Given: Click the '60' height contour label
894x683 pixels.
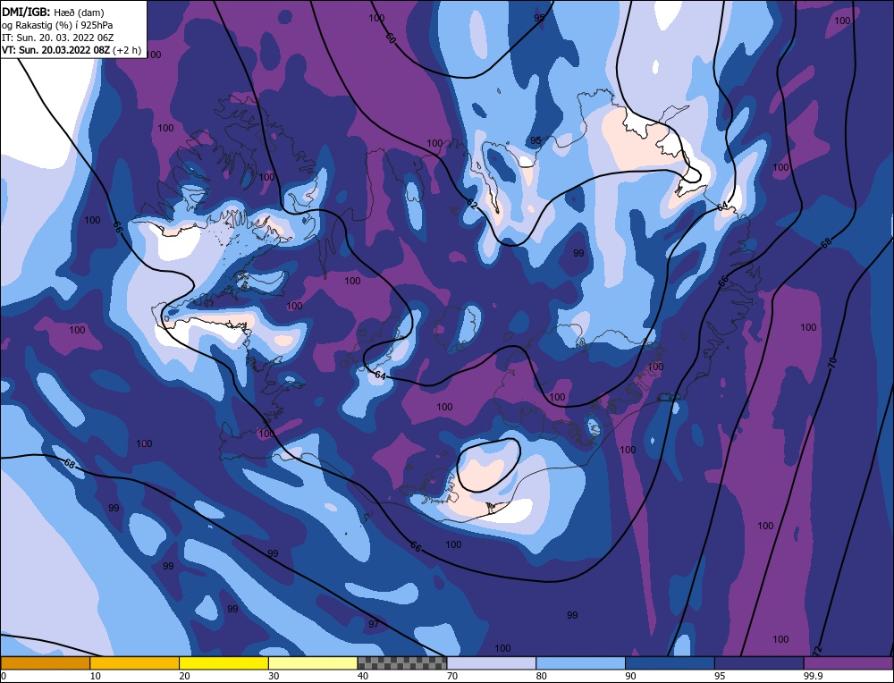Looking at the screenshot, I should click(x=391, y=38).
